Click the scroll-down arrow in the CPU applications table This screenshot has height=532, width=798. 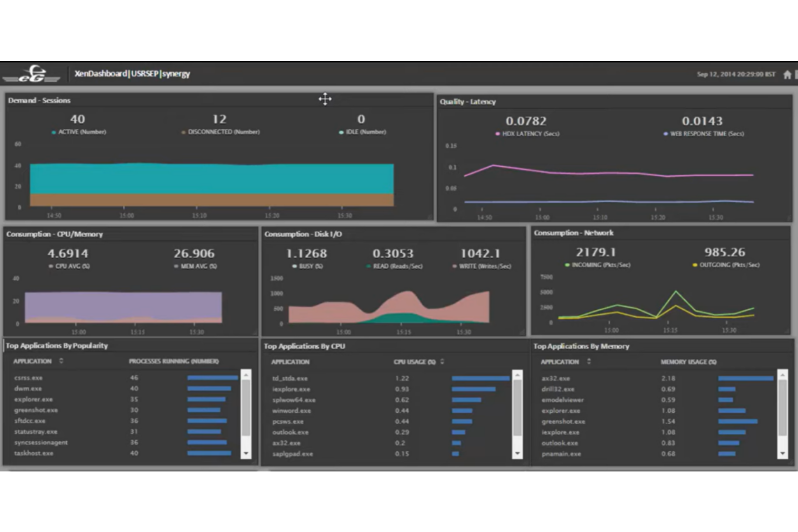[517, 453]
